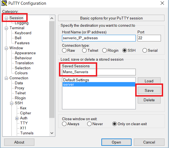Open the Logging category
The image size is (169, 148).
(x=22, y=23)
